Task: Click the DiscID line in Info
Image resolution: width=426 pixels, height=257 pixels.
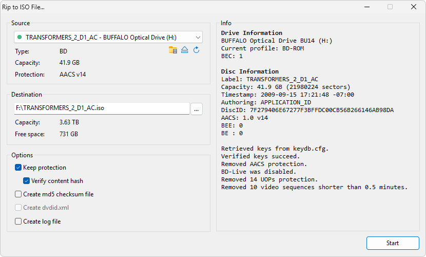Action: [x=307, y=110]
